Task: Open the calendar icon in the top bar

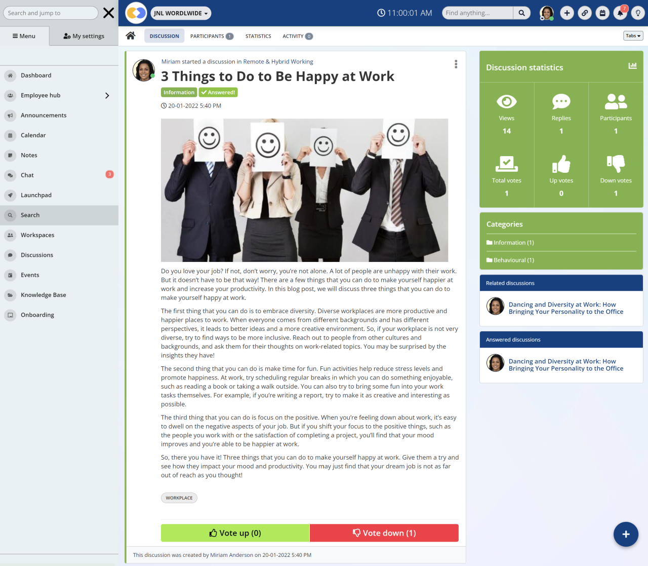Action: tap(602, 13)
